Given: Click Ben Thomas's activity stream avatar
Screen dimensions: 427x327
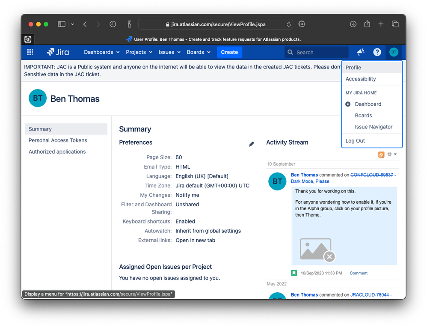Looking at the screenshot, I should pyautogui.click(x=277, y=181).
